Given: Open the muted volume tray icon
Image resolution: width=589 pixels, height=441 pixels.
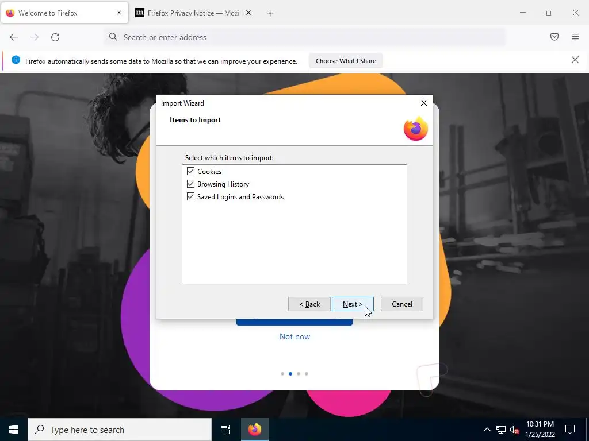Looking at the screenshot, I should (514, 430).
